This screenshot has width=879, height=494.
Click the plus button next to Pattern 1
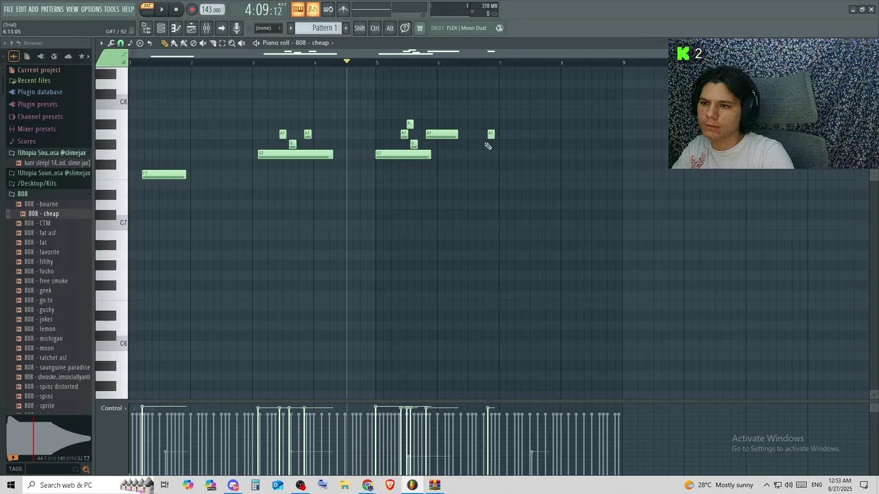click(345, 28)
